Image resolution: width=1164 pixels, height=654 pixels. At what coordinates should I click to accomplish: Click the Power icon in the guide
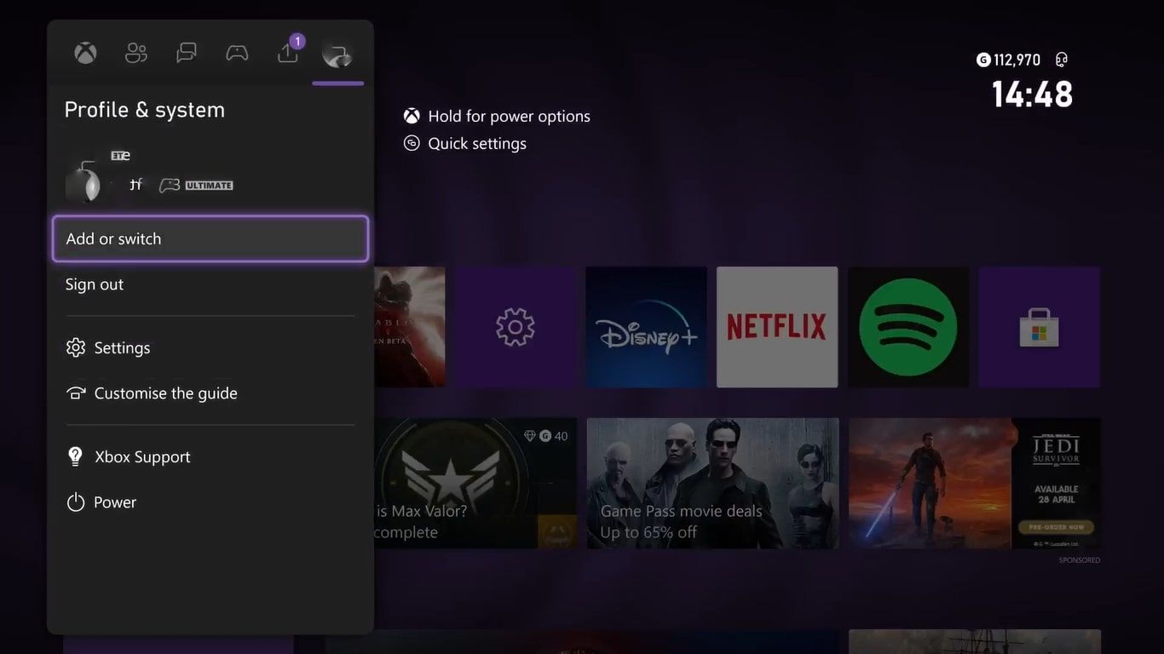click(x=75, y=502)
